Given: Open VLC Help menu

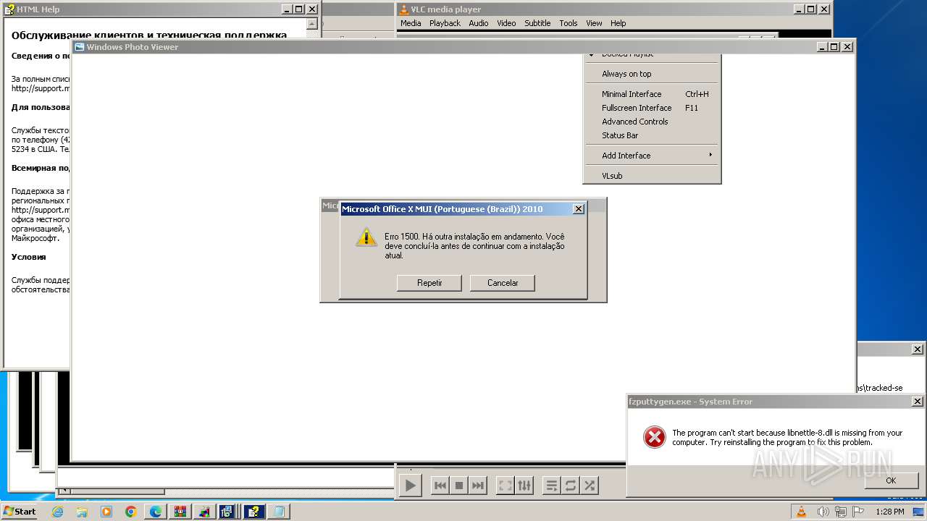Looking at the screenshot, I should [x=618, y=23].
